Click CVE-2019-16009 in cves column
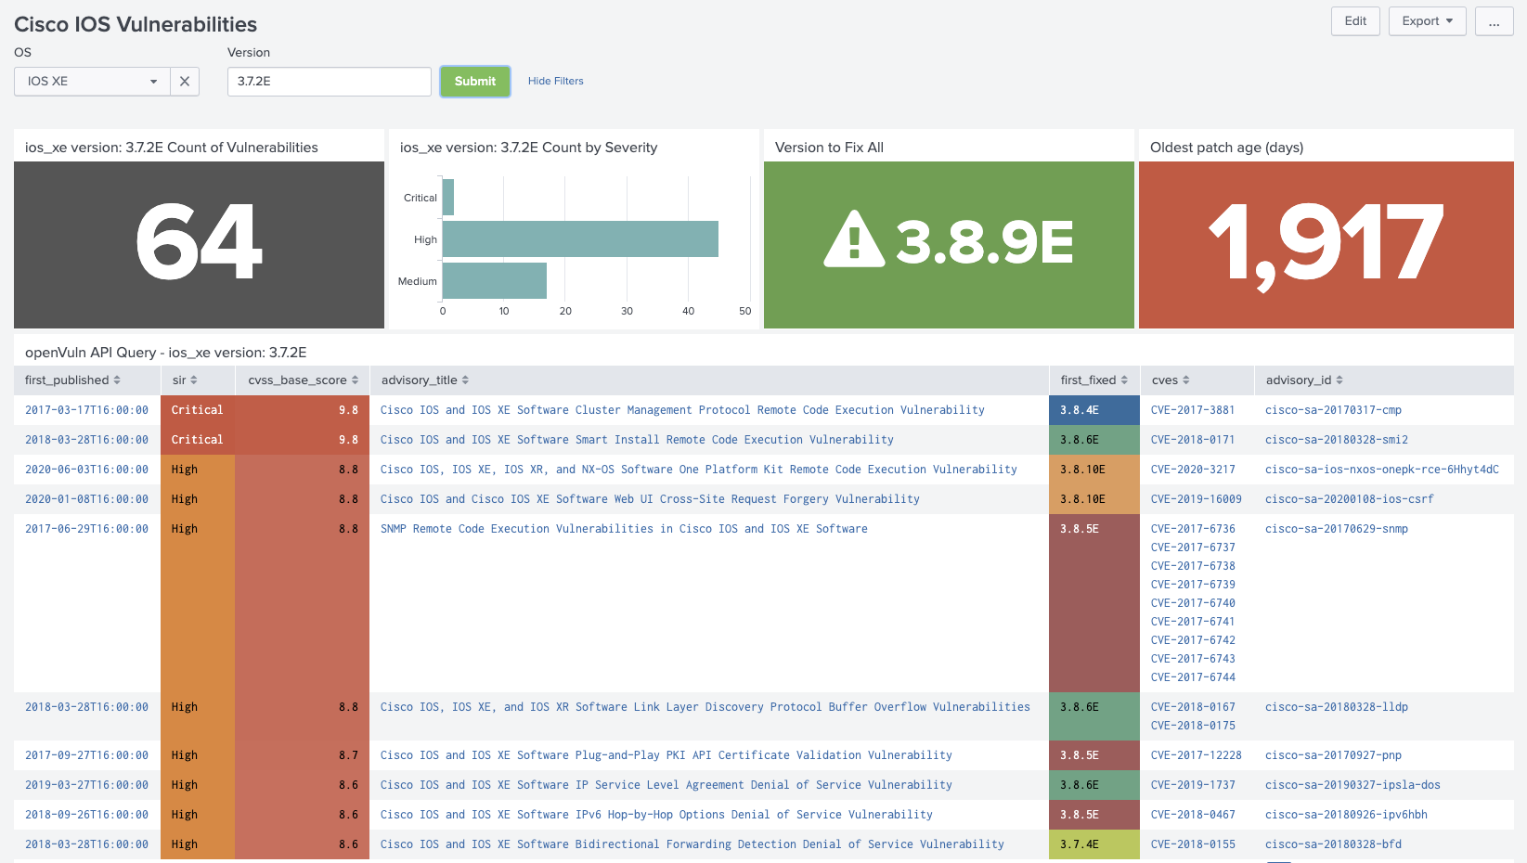The width and height of the screenshot is (1527, 863). tap(1196, 499)
